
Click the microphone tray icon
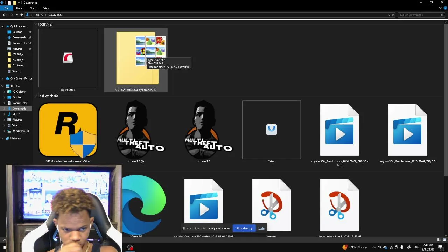(402, 247)
